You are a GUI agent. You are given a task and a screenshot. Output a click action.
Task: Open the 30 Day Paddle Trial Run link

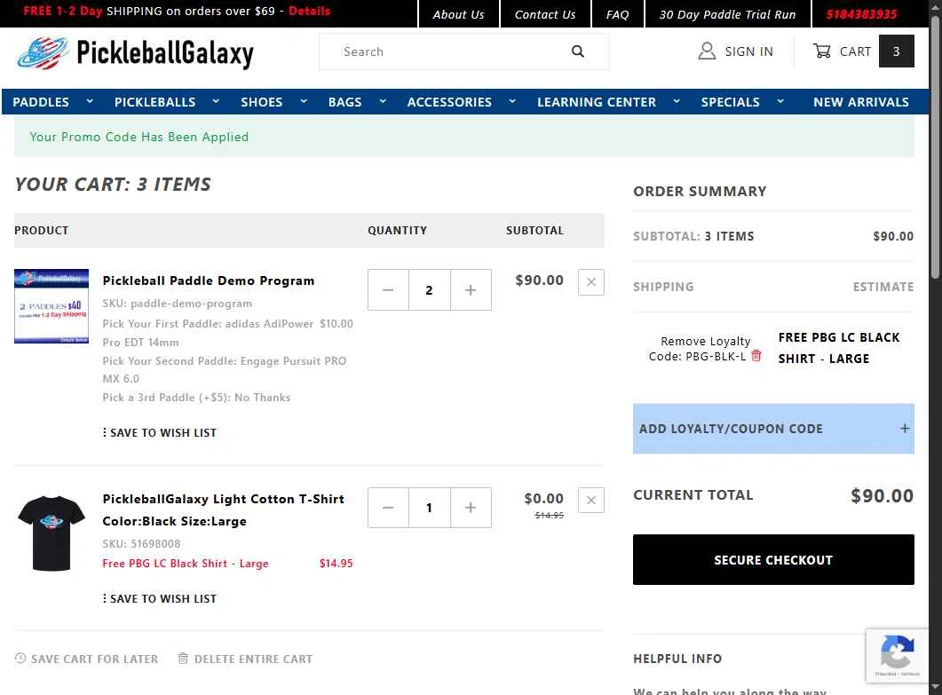pyautogui.click(x=727, y=14)
